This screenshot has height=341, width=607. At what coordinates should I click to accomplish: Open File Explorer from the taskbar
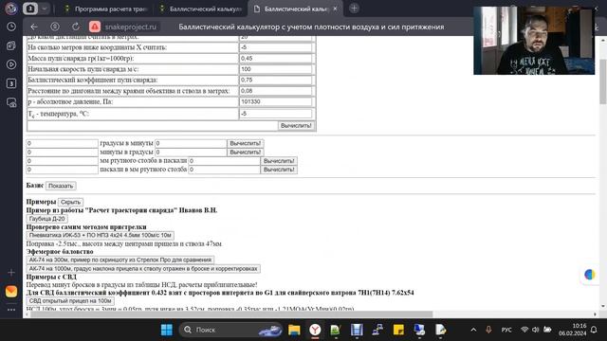(x=294, y=330)
